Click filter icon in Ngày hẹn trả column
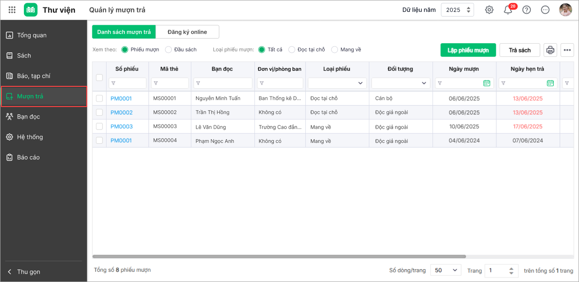This screenshot has width=579, height=282. [503, 83]
